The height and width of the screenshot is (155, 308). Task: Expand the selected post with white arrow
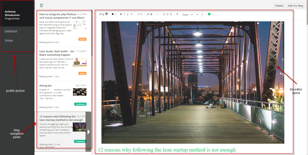(89, 132)
